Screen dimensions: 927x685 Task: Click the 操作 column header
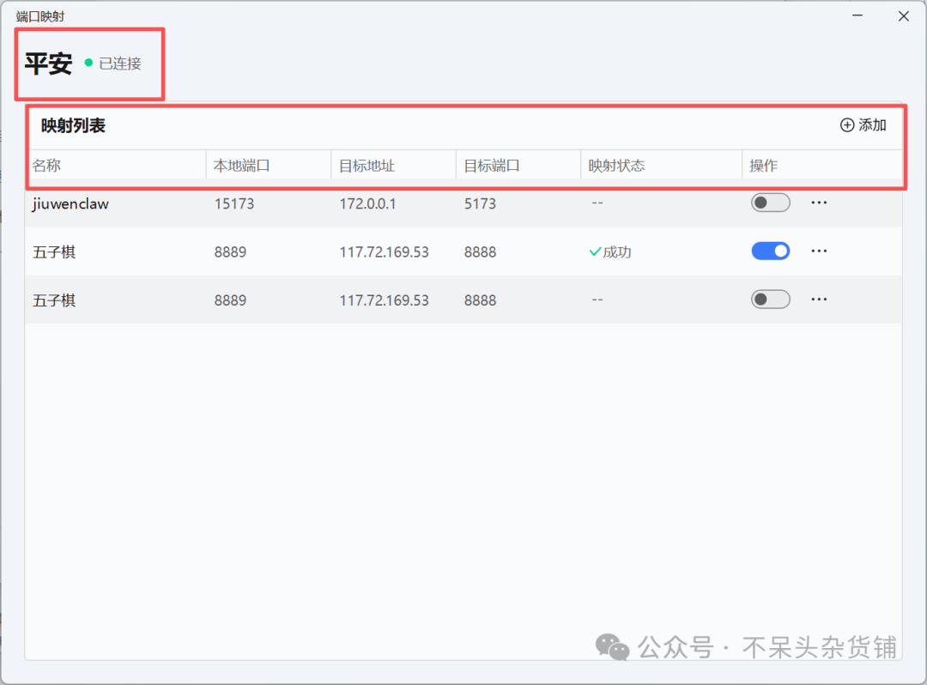pyautogui.click(x=763, y=166)
